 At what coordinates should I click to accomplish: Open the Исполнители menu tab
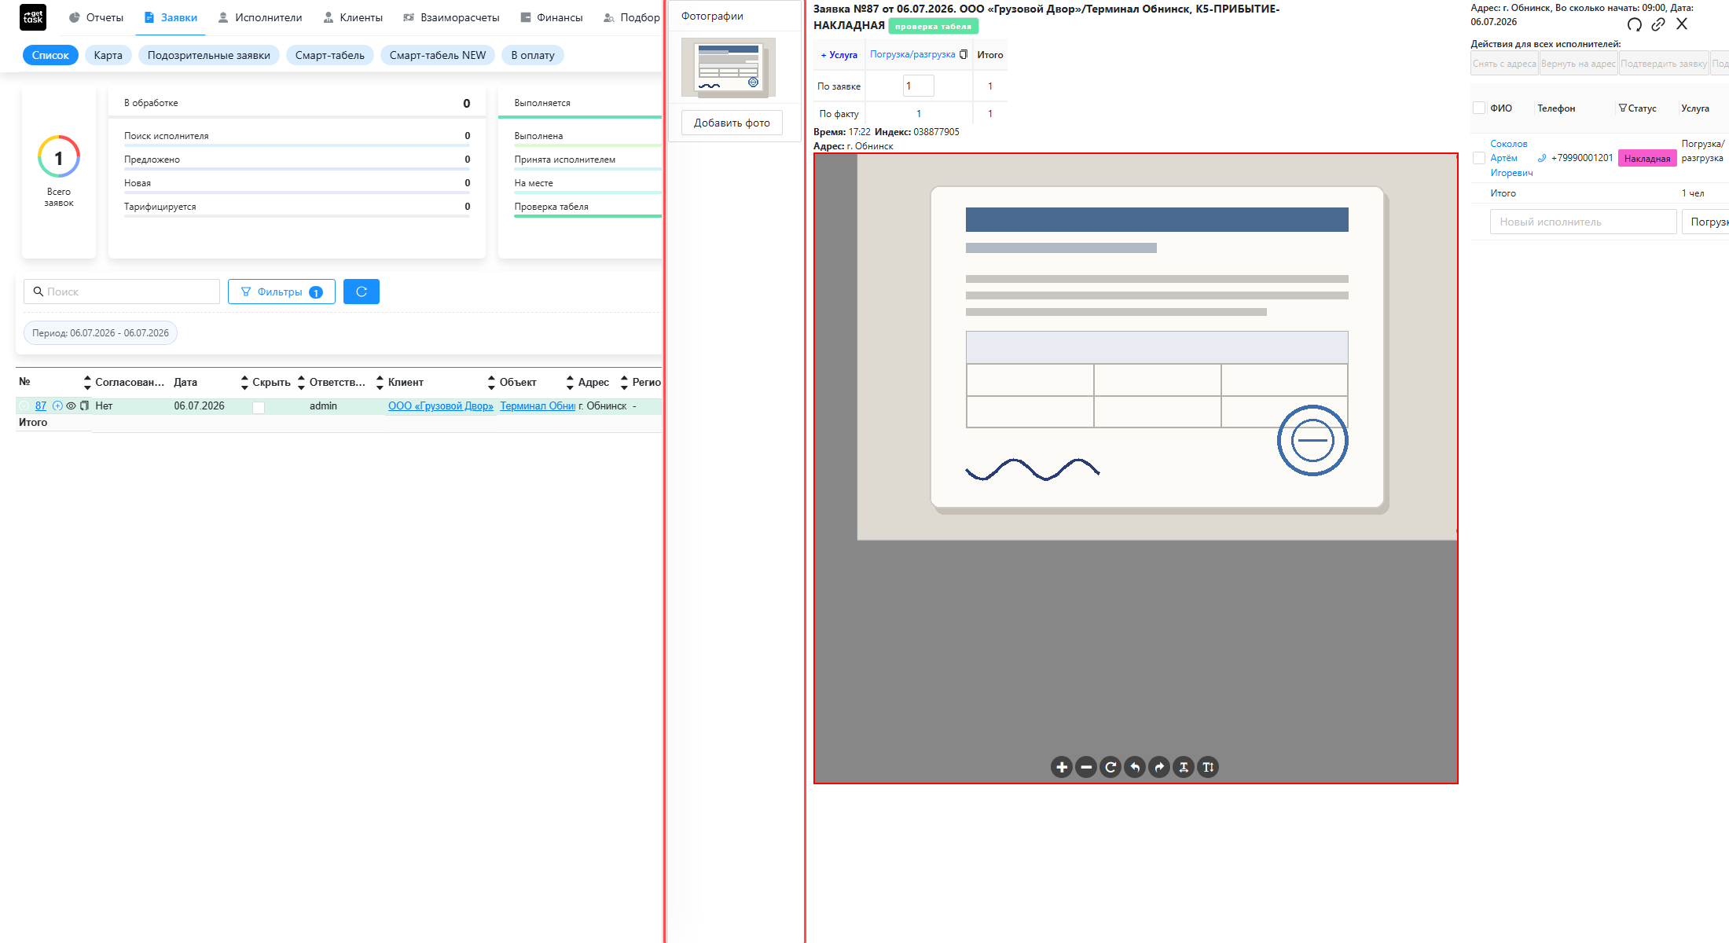pyautogui.click(x=260, y=17)
